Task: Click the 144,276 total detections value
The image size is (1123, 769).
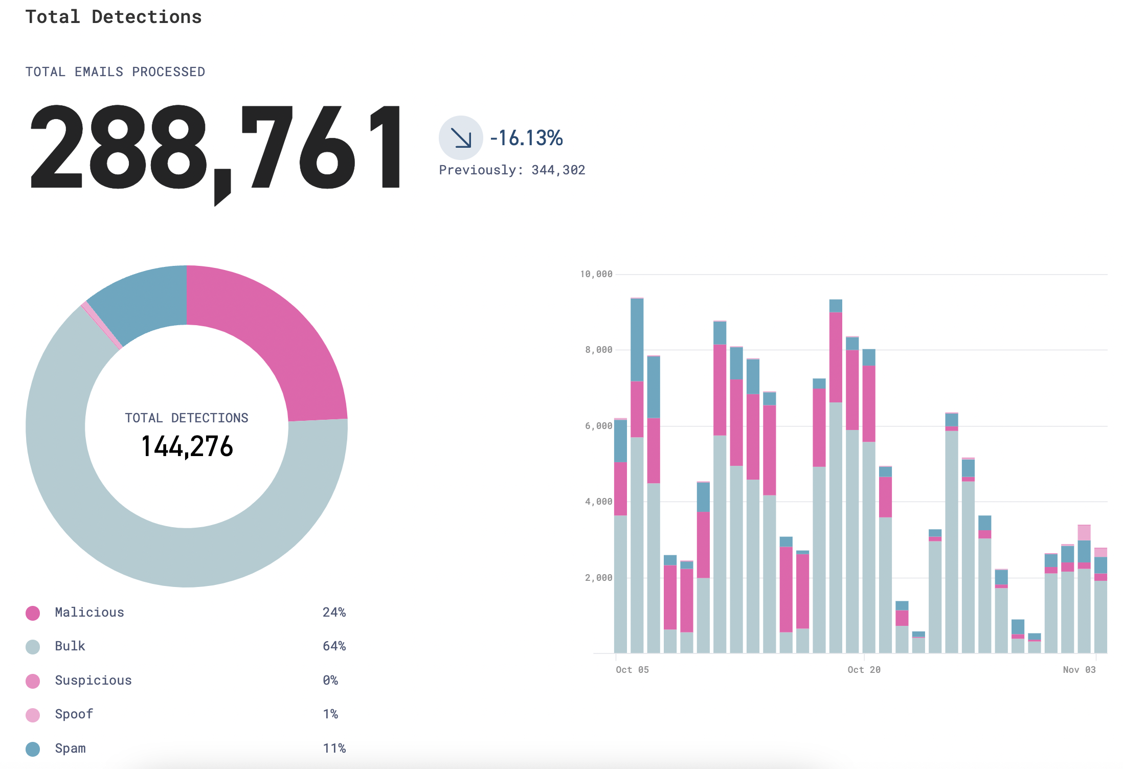Action: tap(187, 446)
